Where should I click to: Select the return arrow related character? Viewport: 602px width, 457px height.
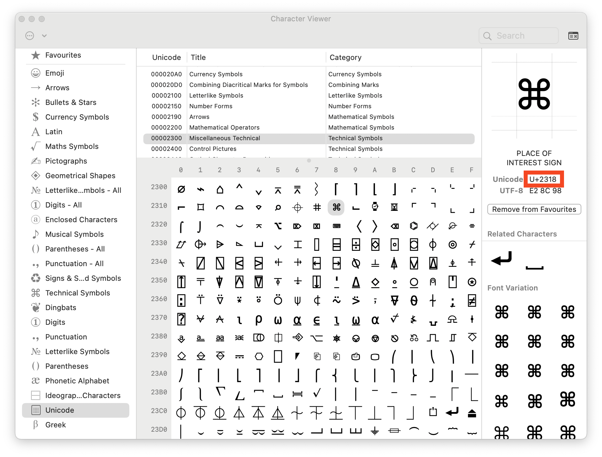[501, 258]
